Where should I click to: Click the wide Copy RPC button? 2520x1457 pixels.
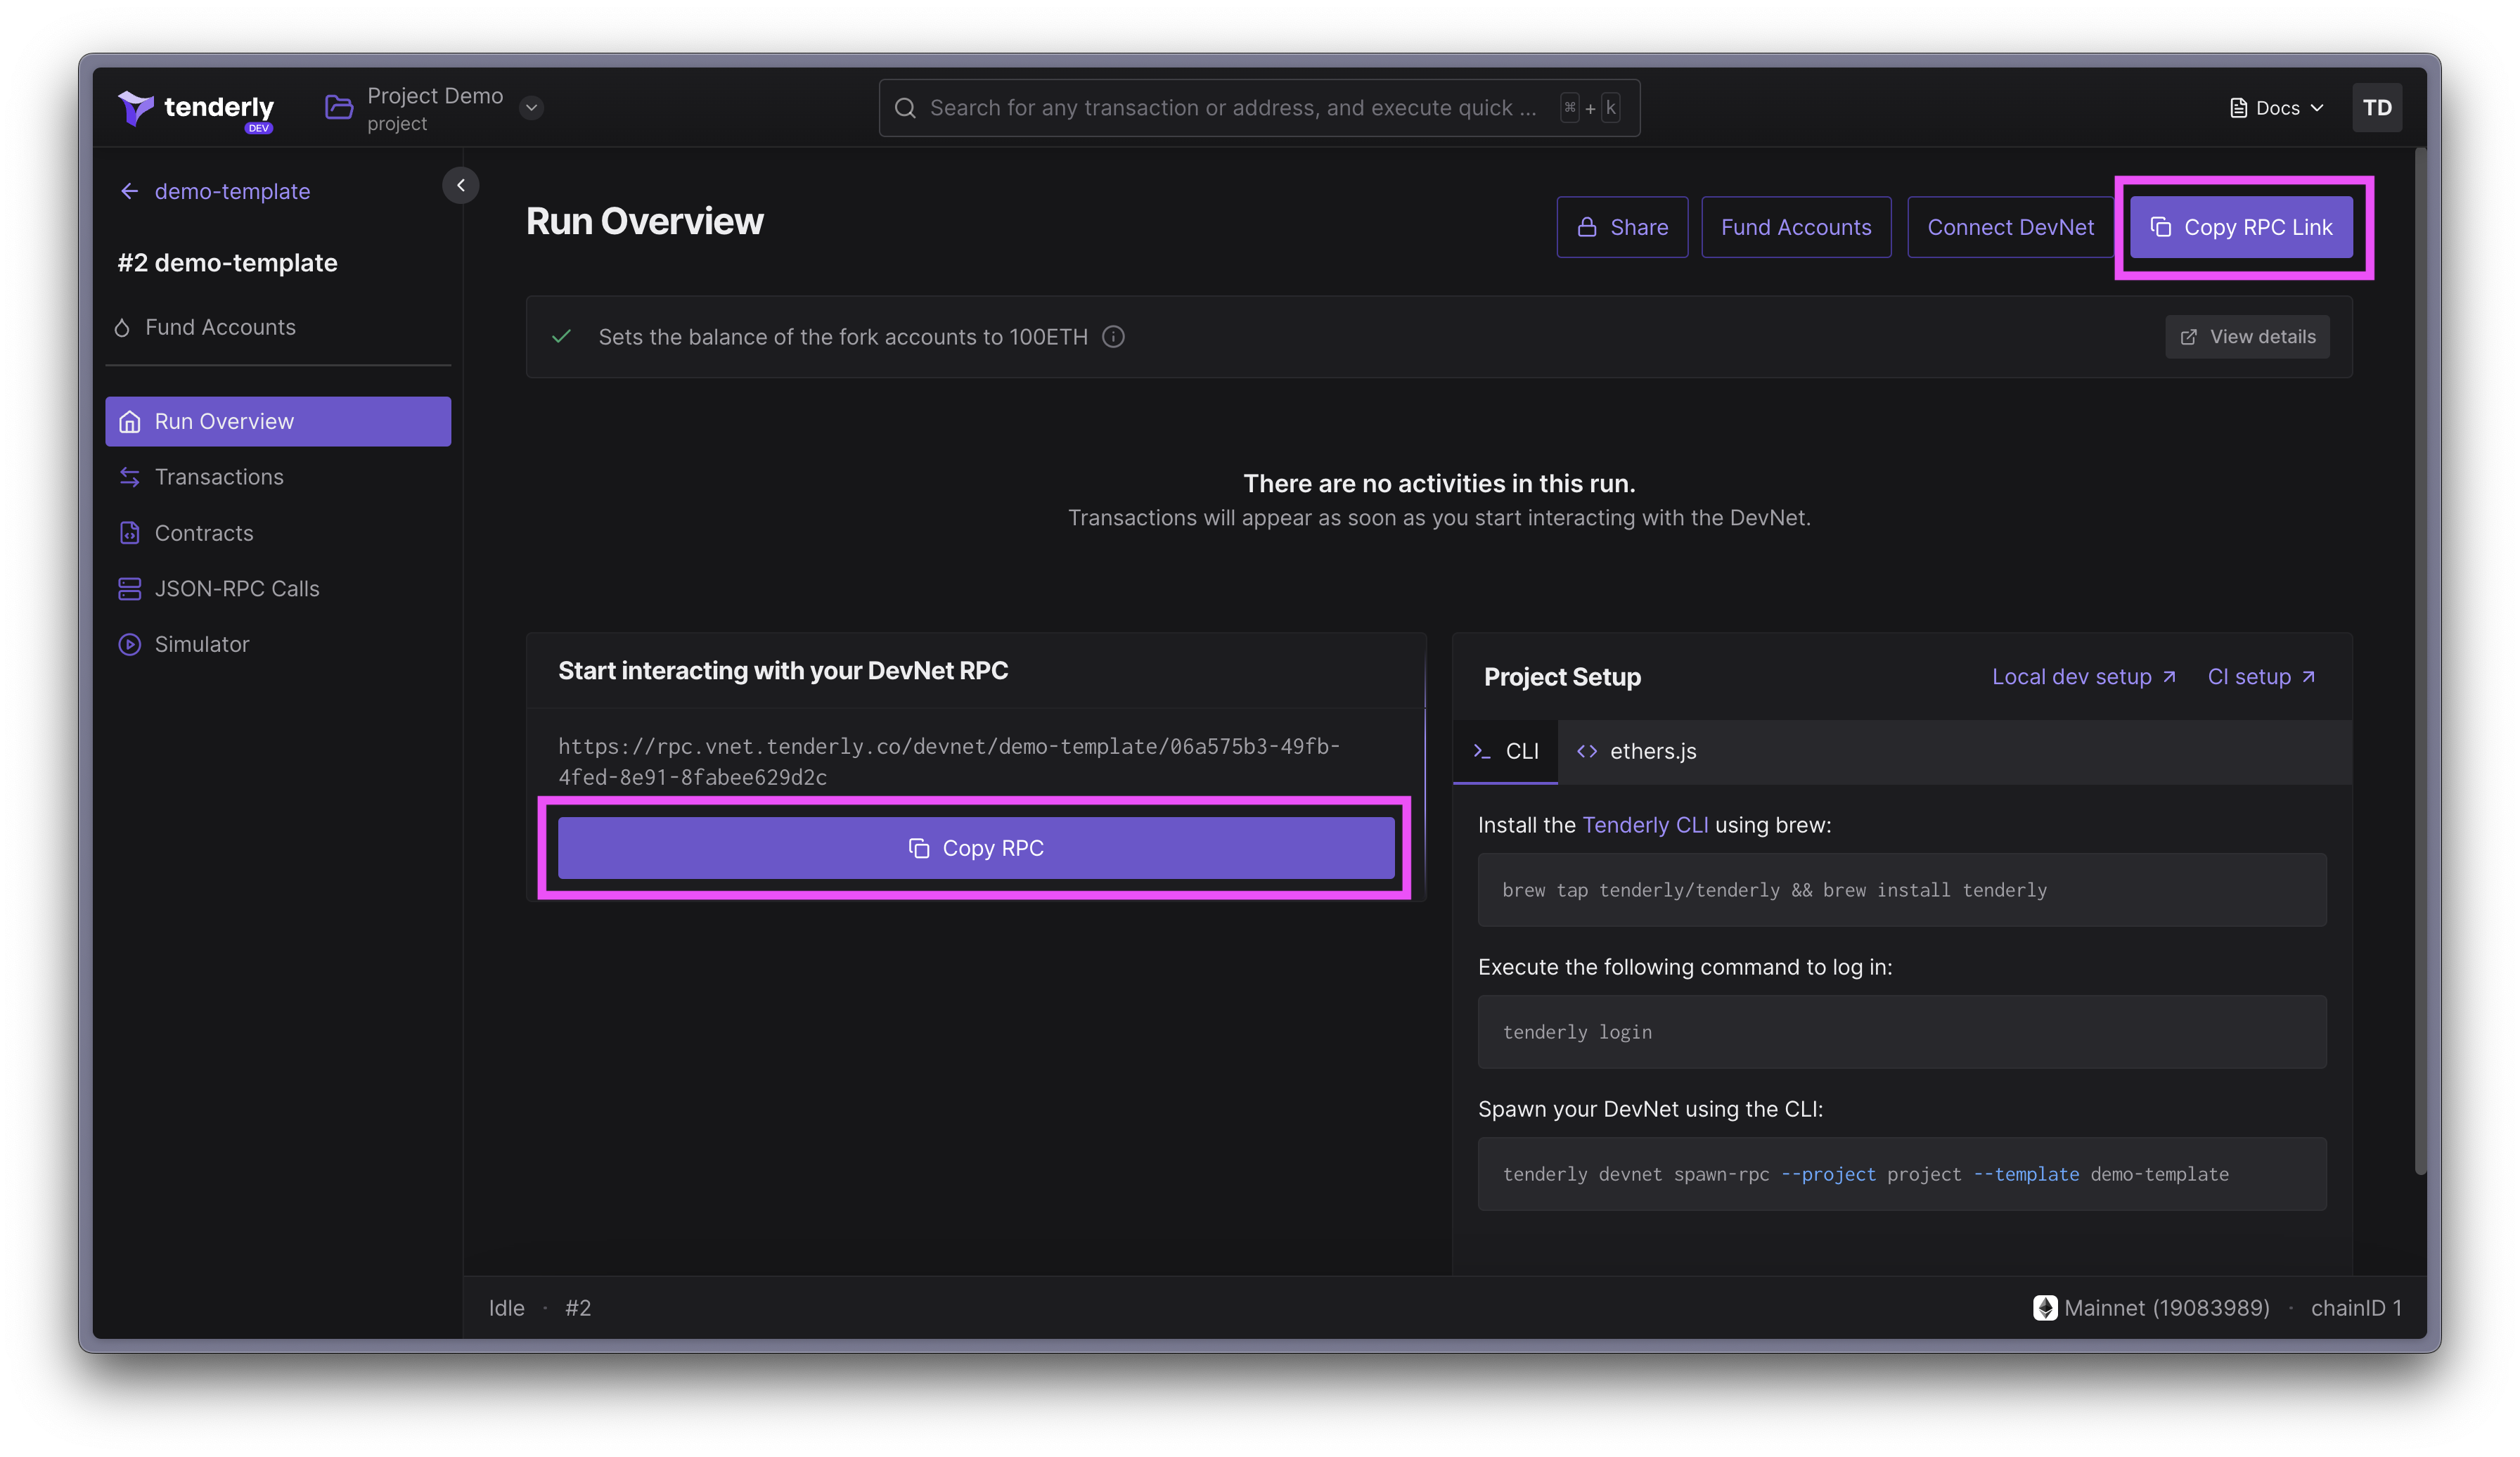(x=975, y=848)
